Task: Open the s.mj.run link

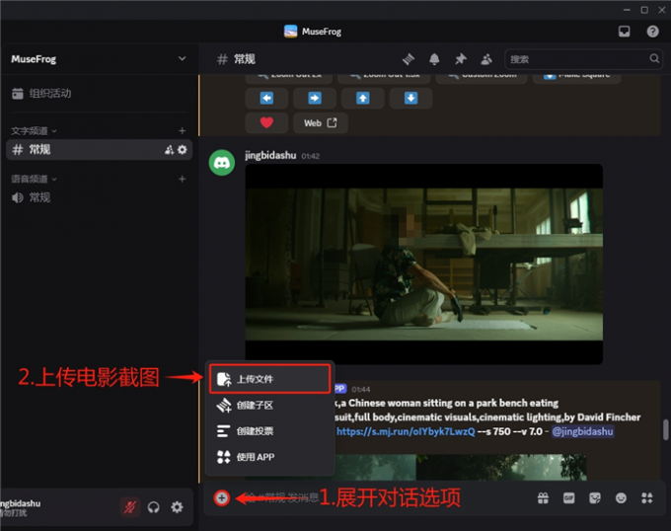Action: click(x=406, y=431)
